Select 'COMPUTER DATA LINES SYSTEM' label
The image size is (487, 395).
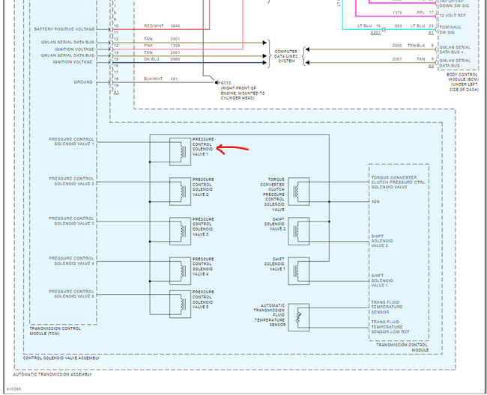tap(286, 56)
